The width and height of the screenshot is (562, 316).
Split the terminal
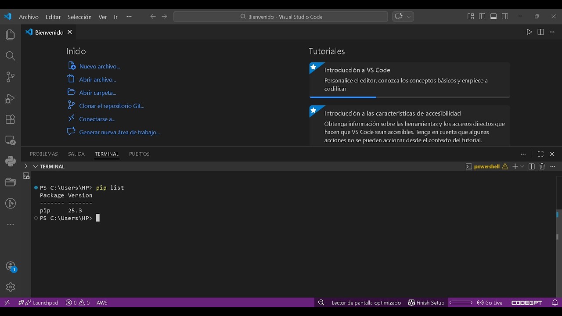pos(531,166)
